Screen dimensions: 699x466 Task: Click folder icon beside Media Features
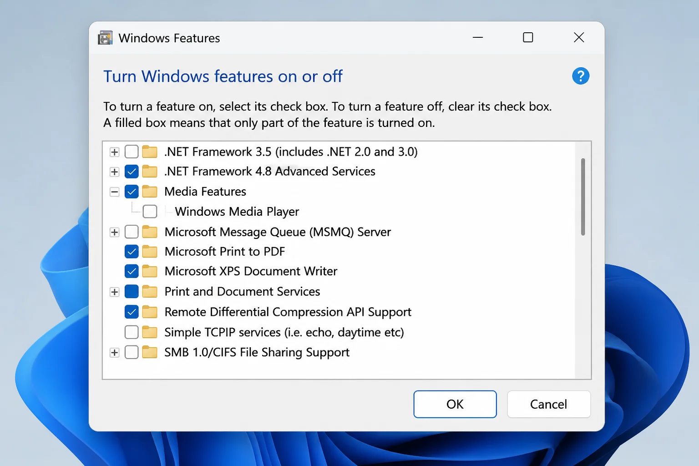(150, 192)
